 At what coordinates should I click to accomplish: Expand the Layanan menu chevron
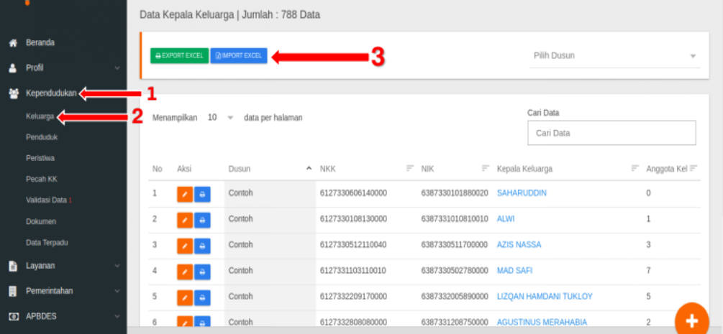coord(117,266)
